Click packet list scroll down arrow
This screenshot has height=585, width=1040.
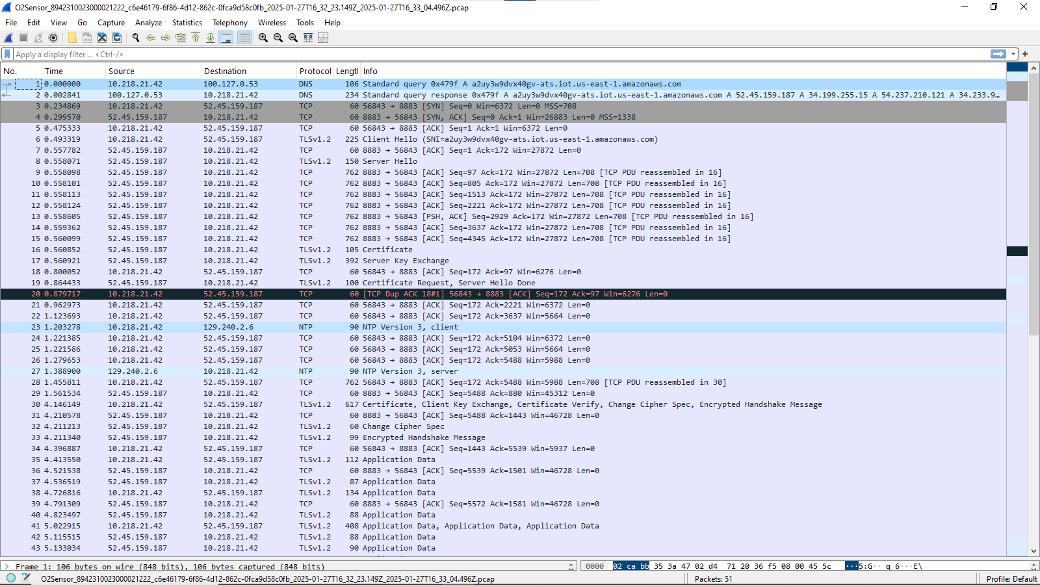click(1033, 551)
